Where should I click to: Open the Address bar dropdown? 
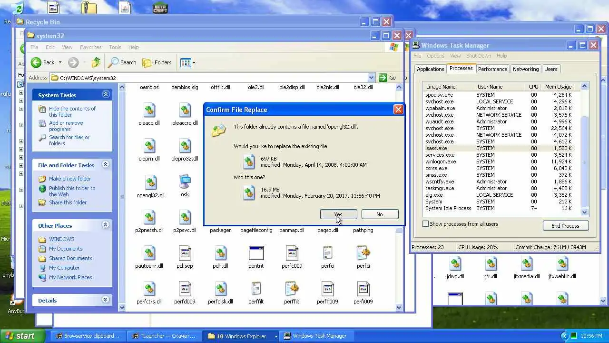[371, 78]
